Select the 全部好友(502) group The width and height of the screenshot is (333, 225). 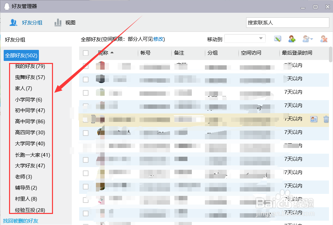[21, 55]
